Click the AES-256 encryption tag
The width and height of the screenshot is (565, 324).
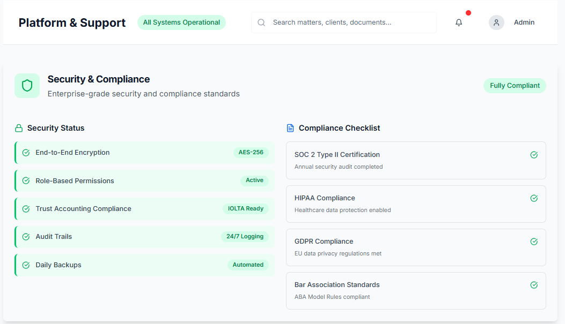(x=251, y=153)
